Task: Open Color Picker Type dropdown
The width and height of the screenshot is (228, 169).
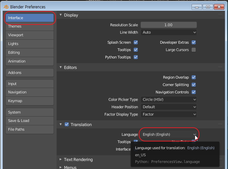Action: click(169, 99)
